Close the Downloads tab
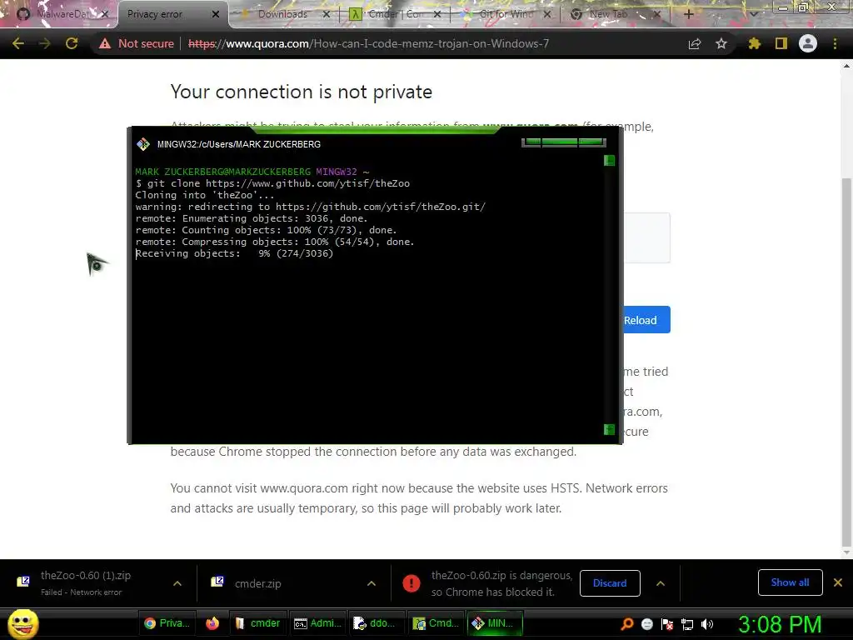The image size is (853, 640). coord(327,14)
